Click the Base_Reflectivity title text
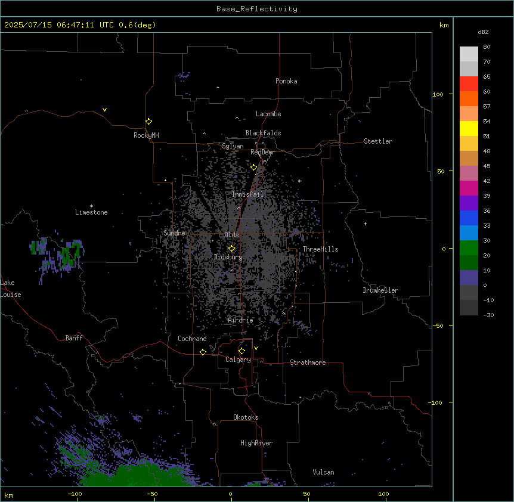514x502 pixels. pyautogui.click(x=257, y=9)
